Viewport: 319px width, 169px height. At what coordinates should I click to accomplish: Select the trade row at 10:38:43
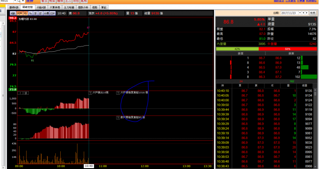pyautogui.click(x=265, y=166)
